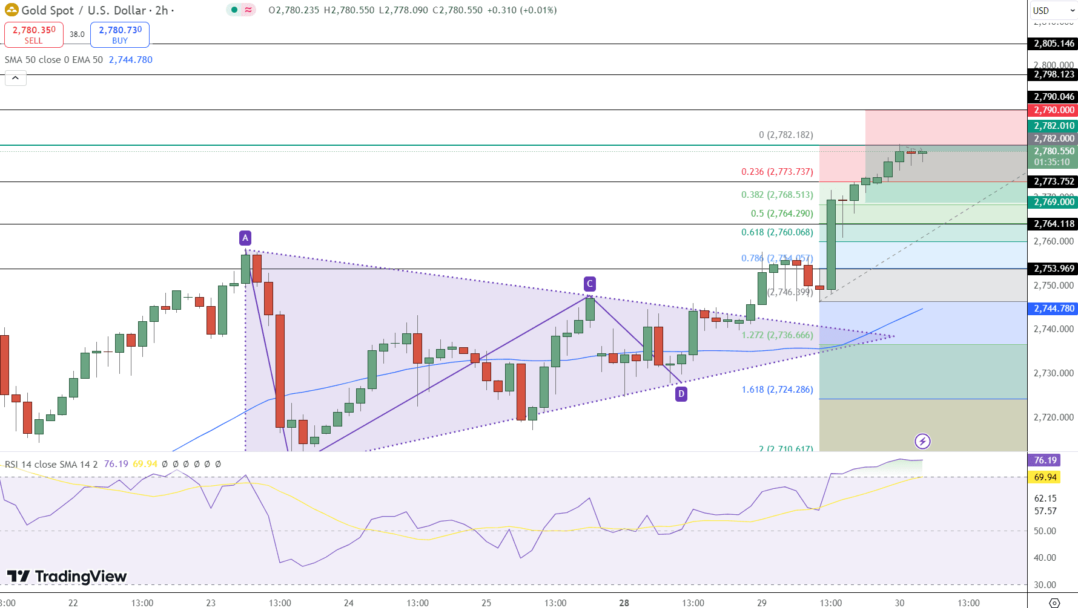Click the lightning bolt icon on chart
The height and width of the screenshot is (608, 1078).
[x=922, y=441]
